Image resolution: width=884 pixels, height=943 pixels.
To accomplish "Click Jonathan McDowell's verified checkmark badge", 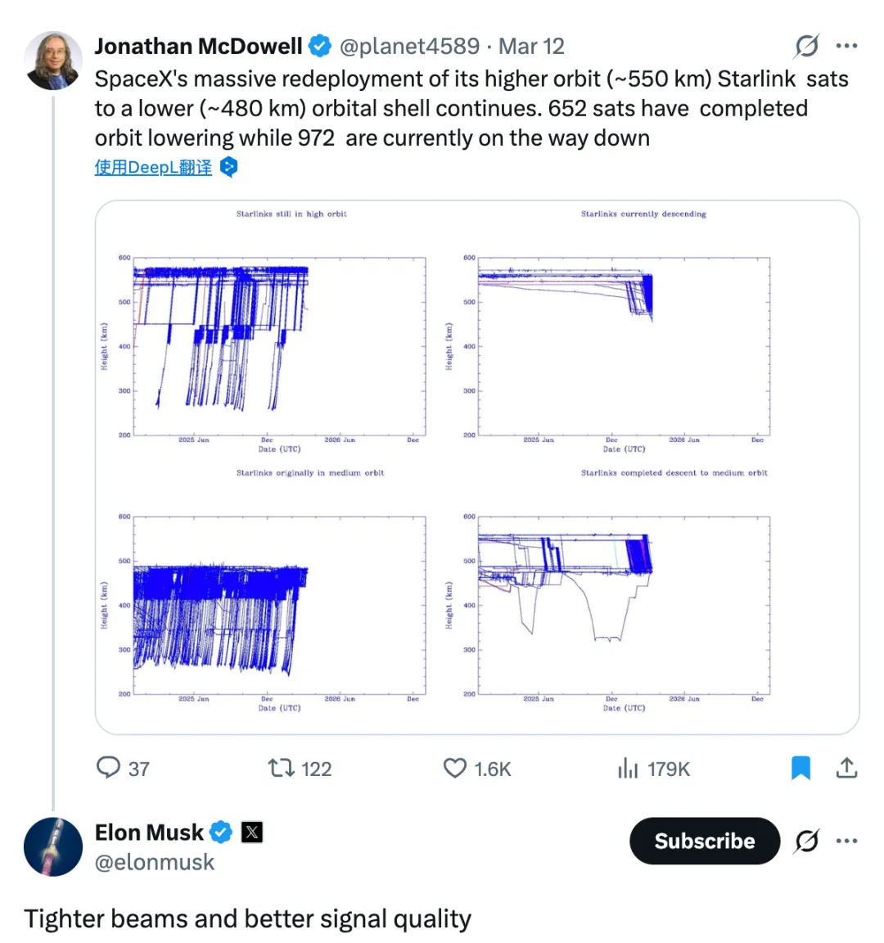I will 320,47.
